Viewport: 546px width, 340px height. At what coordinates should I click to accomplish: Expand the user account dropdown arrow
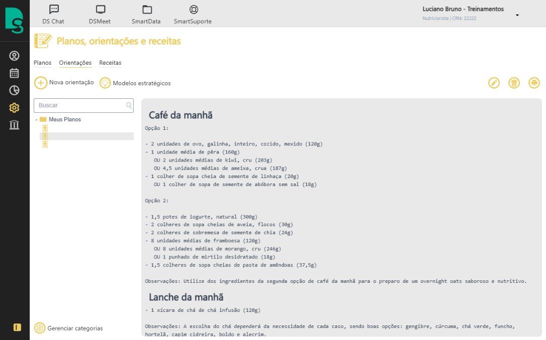tap(517, 15)
